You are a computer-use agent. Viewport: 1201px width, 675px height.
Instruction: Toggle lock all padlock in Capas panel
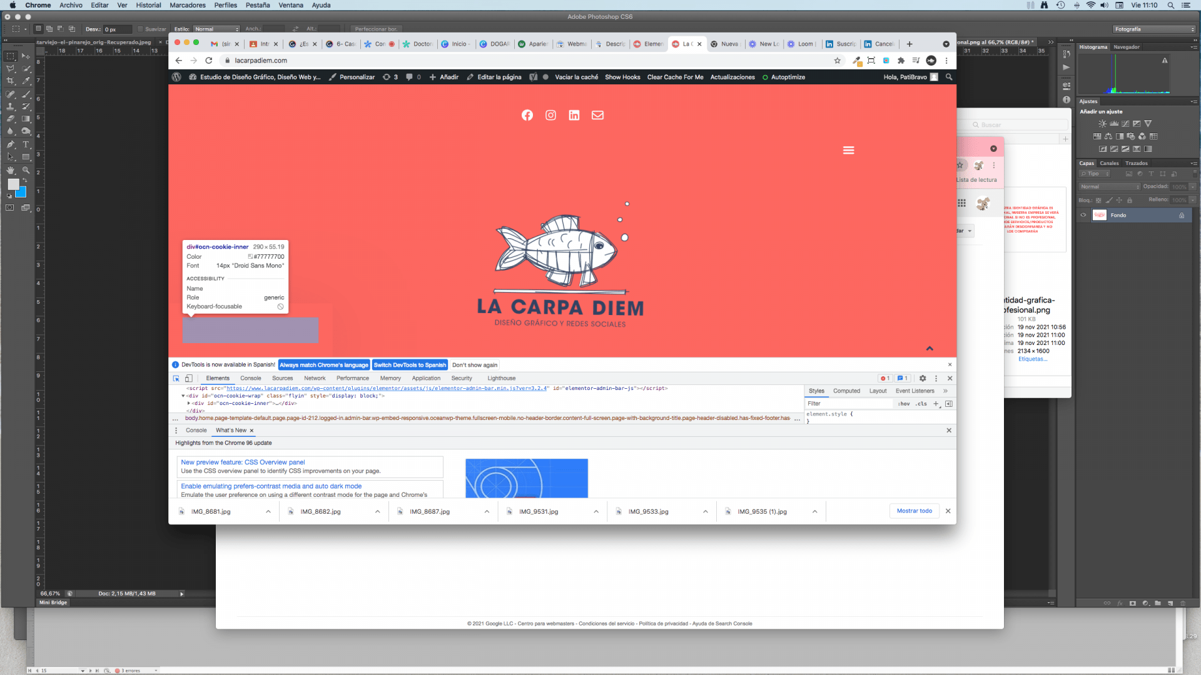tap(1130, 201)
